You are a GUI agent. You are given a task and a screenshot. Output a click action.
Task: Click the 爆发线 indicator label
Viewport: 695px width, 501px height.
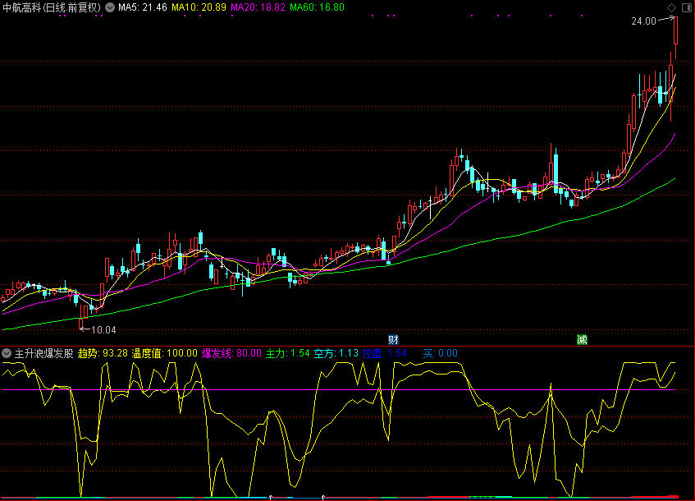[231, 354]
